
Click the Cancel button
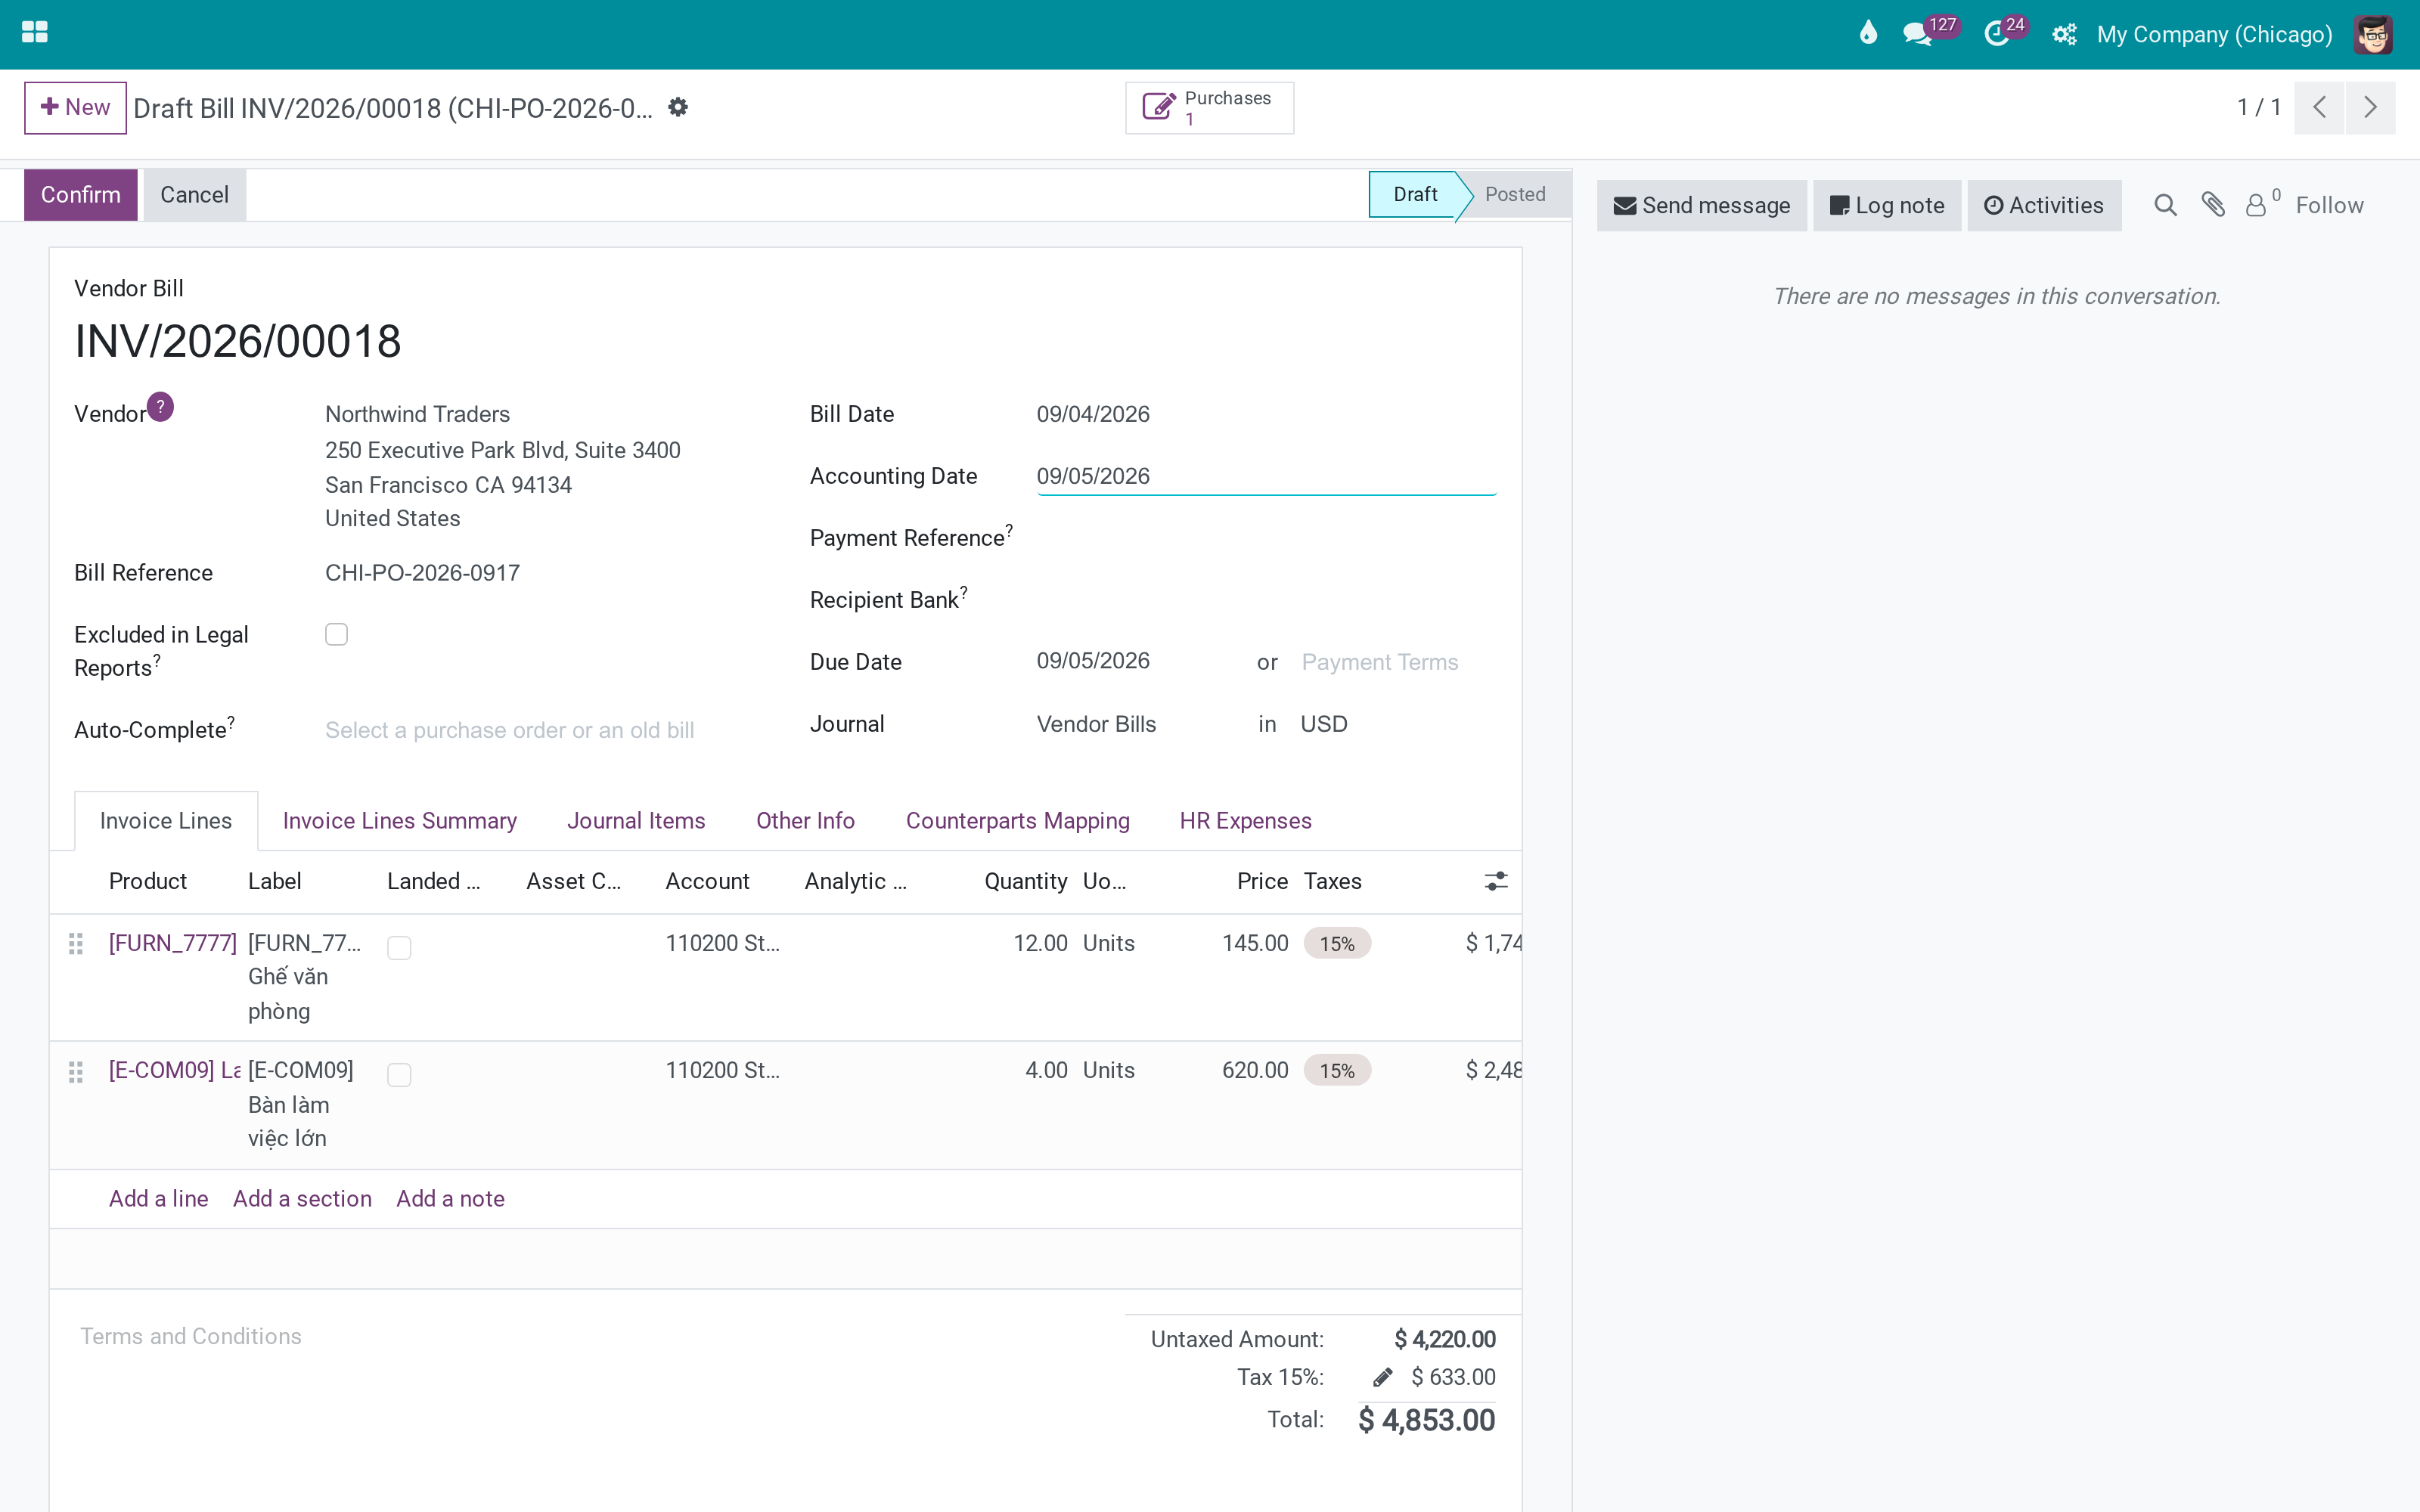pos(194,195)
